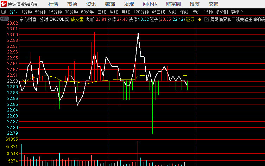Switch to 5分钟 chart period
The width and height of the screenshot is (265, 166).
40,12
